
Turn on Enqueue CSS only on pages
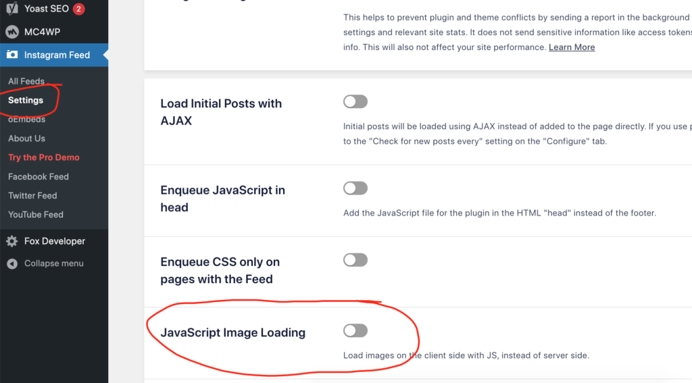coord(355,260)
